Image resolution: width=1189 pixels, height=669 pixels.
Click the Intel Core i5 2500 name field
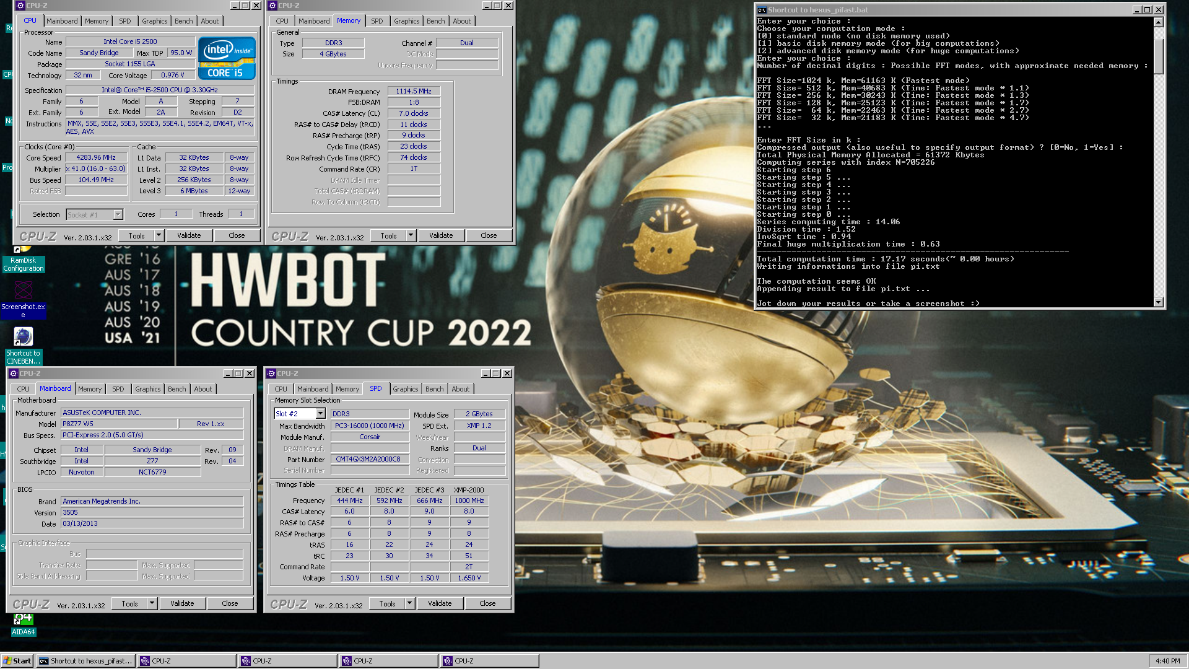pyautogui.click(x=130, y=42)
